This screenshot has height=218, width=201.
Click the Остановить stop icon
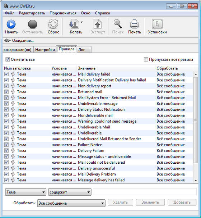click(x=33, y=24)
